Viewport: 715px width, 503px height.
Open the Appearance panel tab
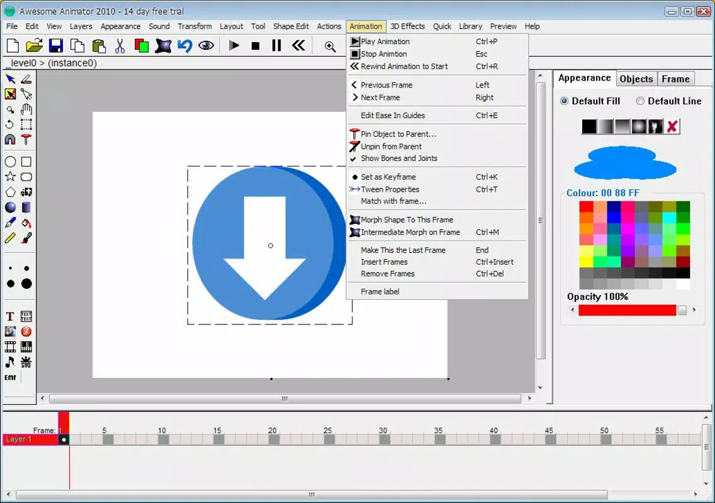click(585, 78)
